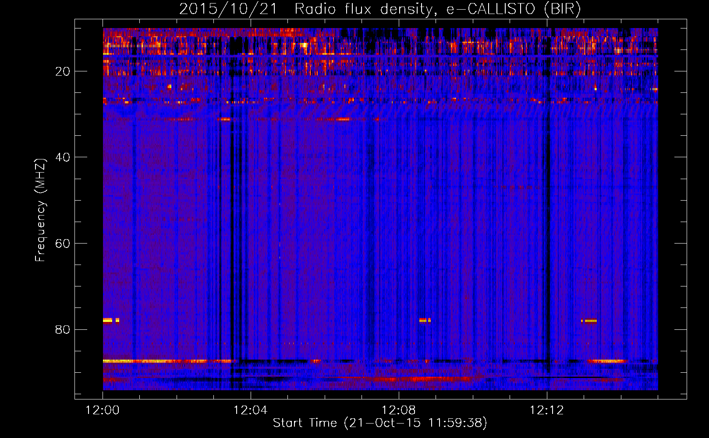Image resolution: width=709 pixels, height=438 pixels.
Task: Click the time tick label '12:04'
Action: pyautogui.click(x=251, y=410)
